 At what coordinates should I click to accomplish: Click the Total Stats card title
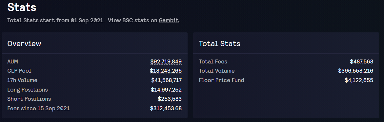(x=219, y=44)
